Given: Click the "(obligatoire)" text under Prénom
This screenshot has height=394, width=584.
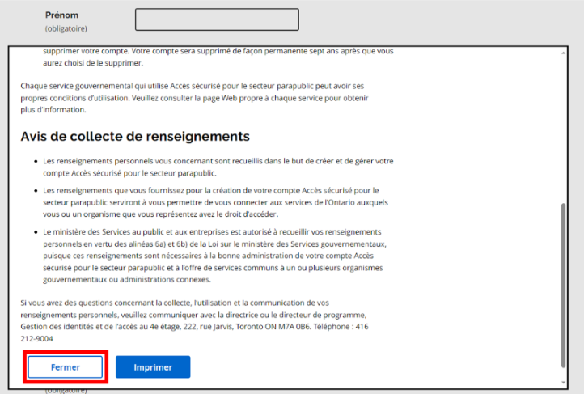Looking at the screenshot, I should point(66,28).
